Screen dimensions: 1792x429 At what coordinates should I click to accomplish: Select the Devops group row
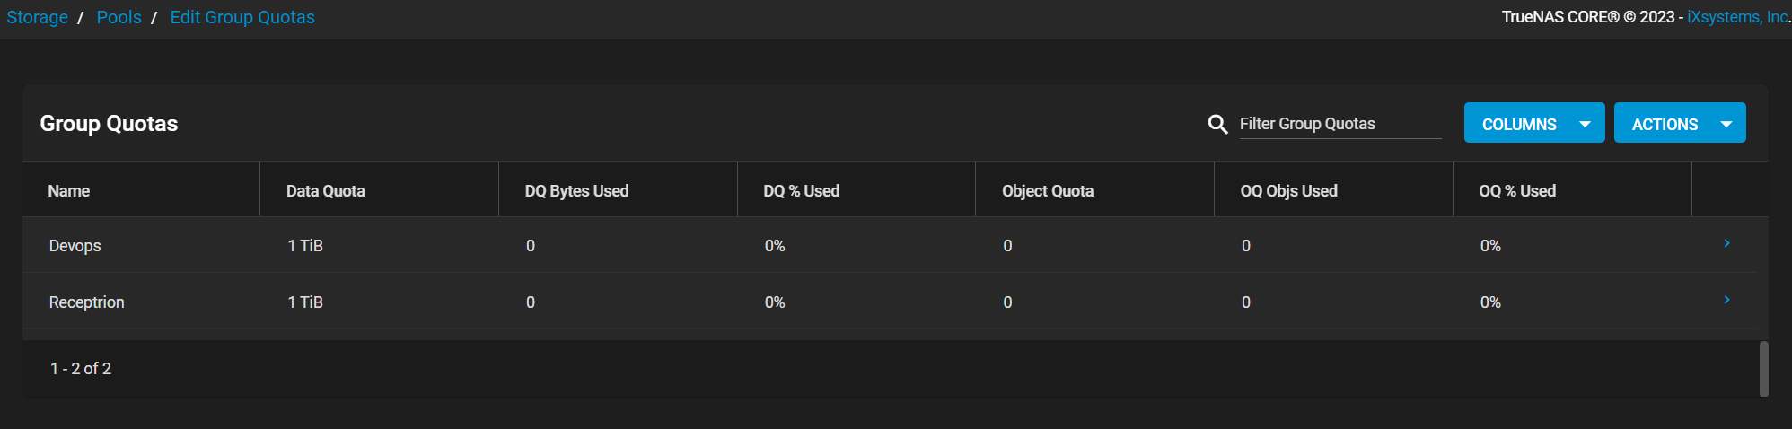(889, 245)
